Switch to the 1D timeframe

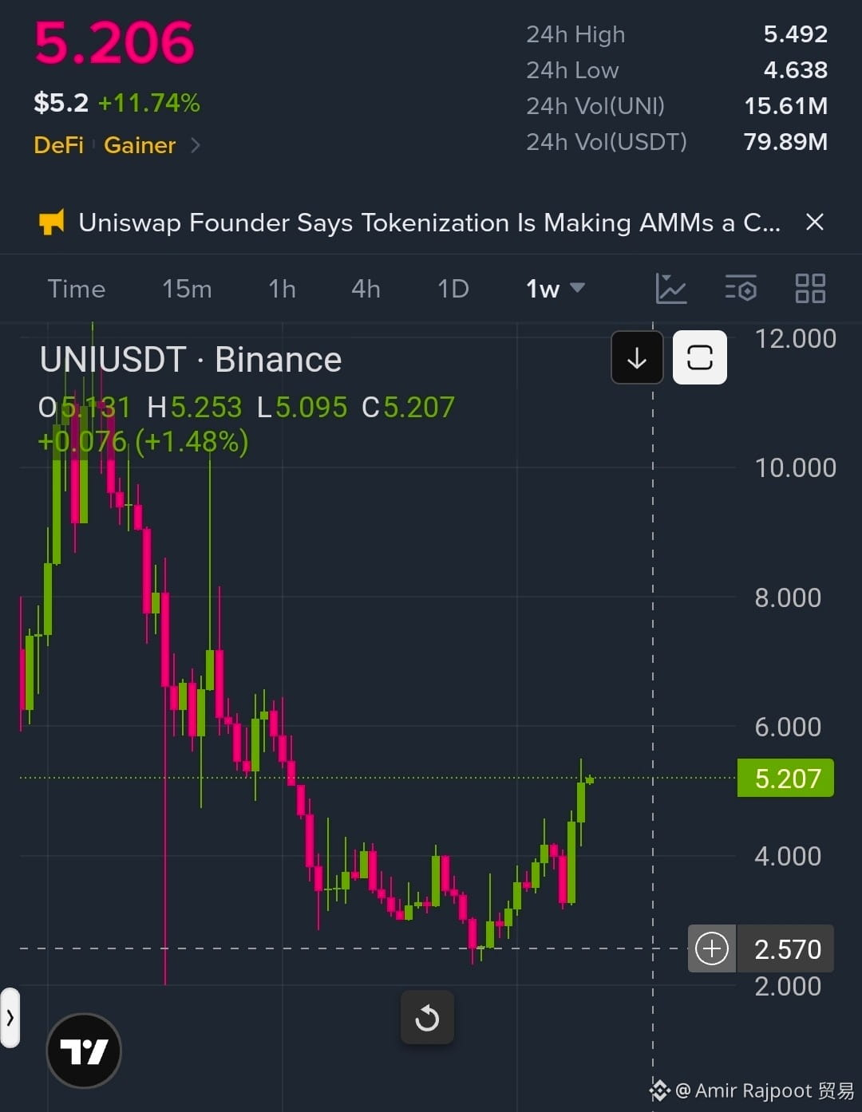(453, 289)
